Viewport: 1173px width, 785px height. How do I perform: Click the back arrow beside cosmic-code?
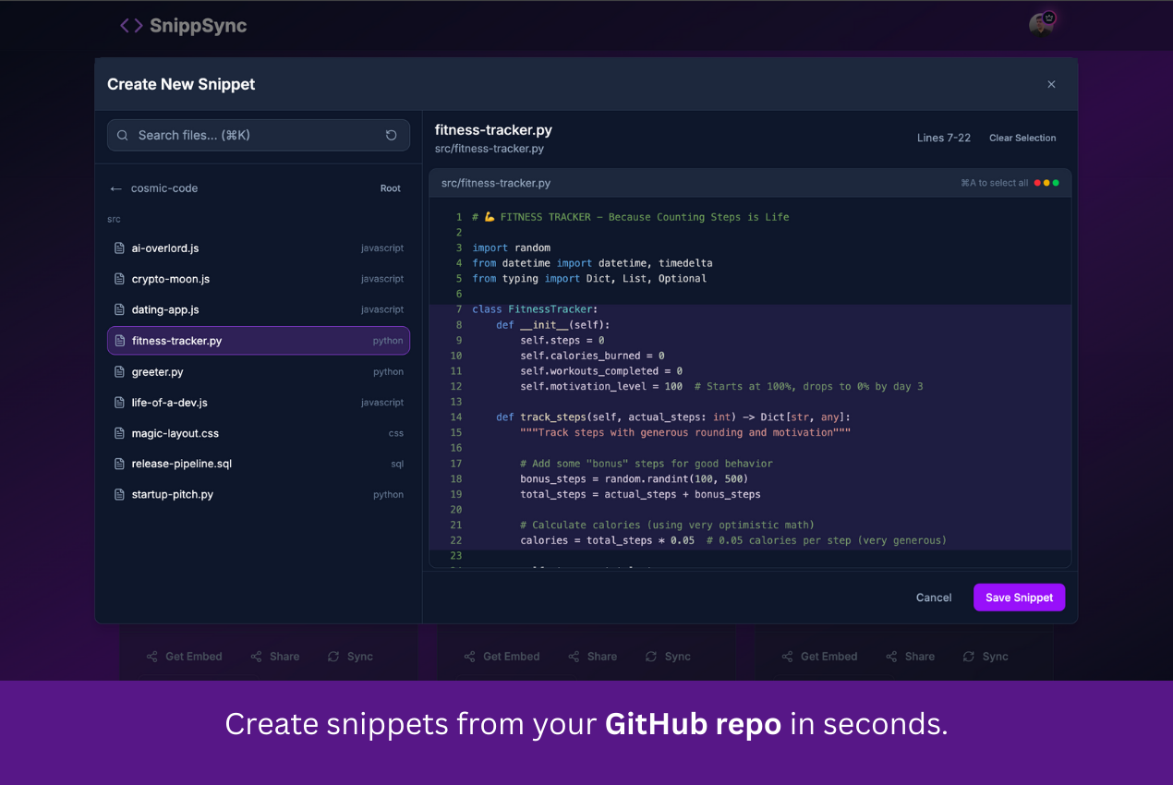coord(115,188)
